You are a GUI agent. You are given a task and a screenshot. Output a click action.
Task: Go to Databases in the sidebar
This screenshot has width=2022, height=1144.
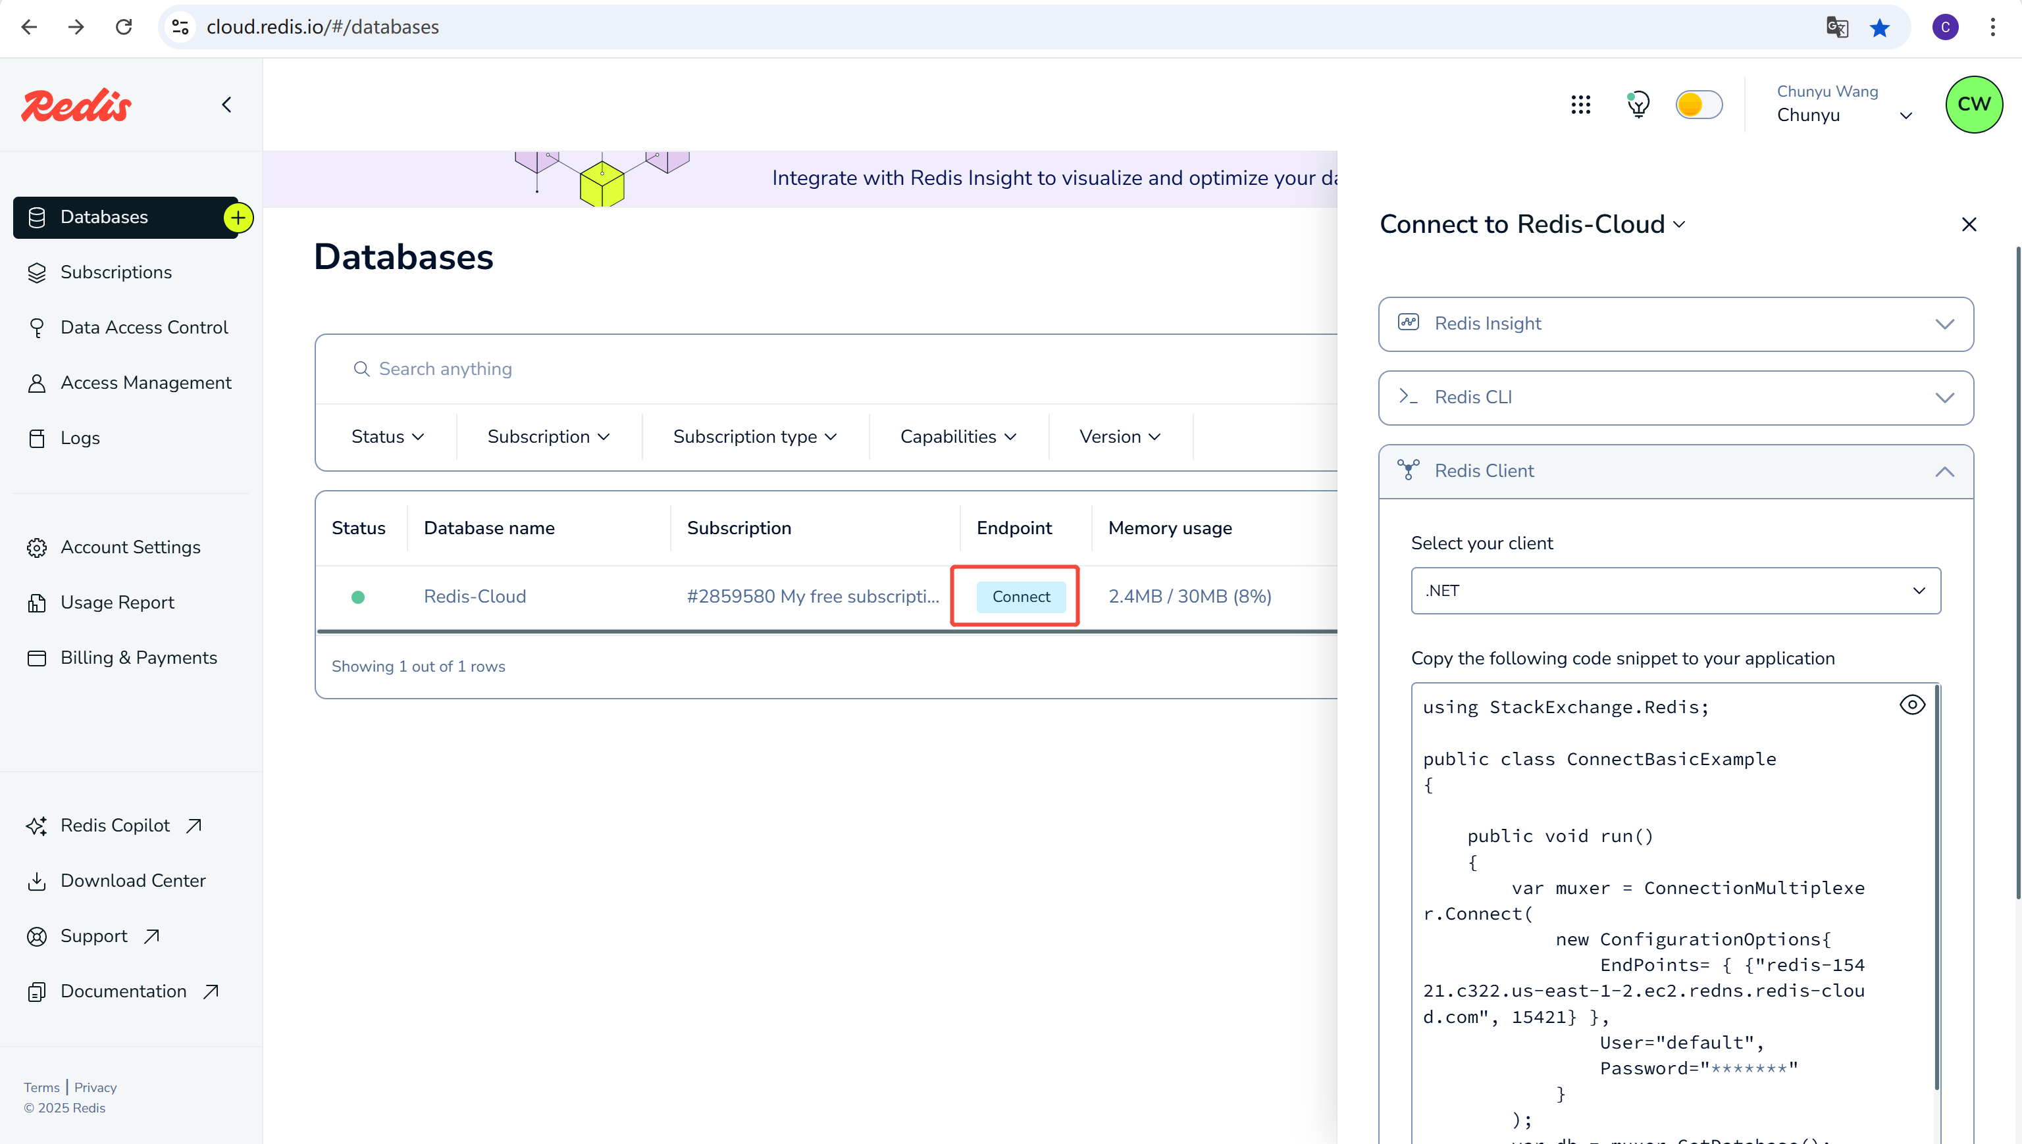126,218
